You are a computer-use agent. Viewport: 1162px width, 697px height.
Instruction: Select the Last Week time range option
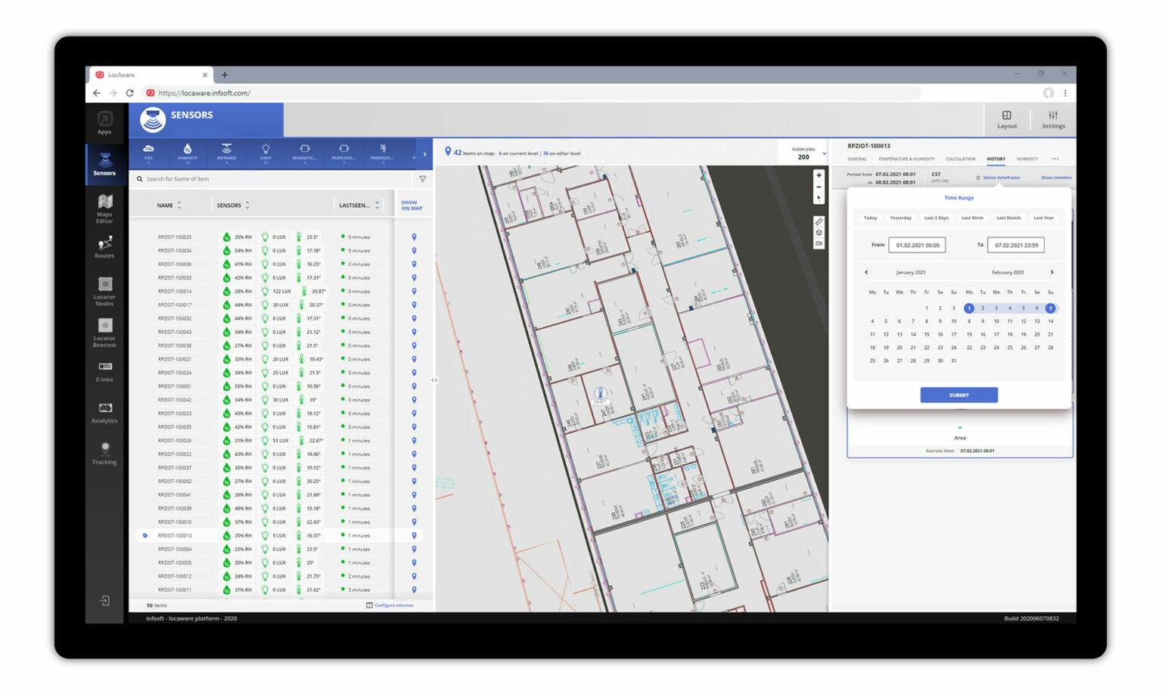pos(972,218)
